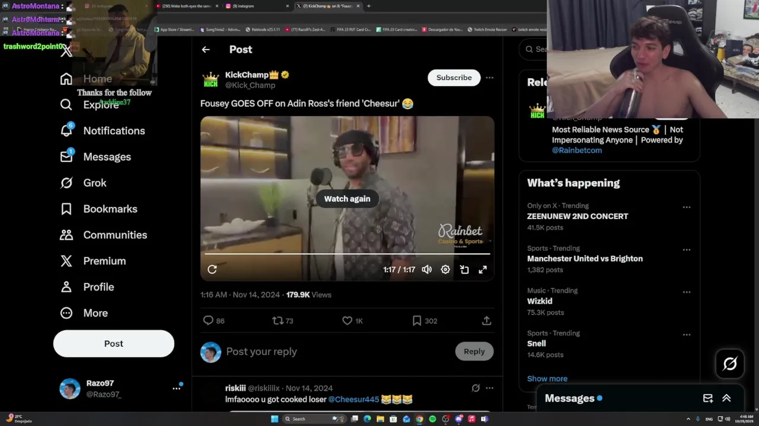
Task: Repost using the icon showing 73
Action: pos(283,321)
